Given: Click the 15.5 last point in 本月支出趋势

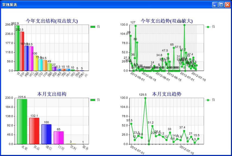Looking at the screenshot, I should (x=198, y=139).
